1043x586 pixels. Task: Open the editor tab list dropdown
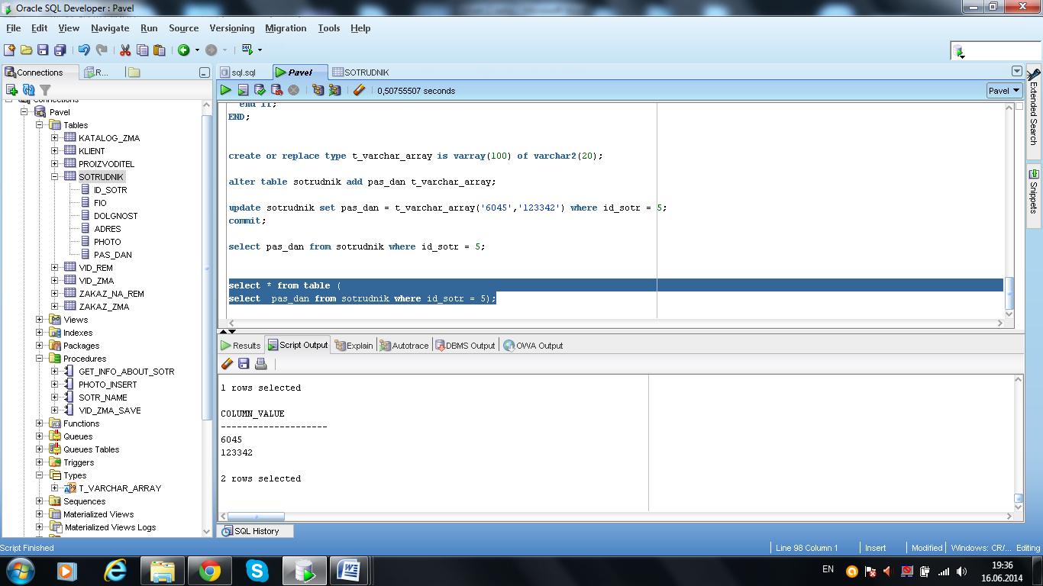click(1016, 71)
